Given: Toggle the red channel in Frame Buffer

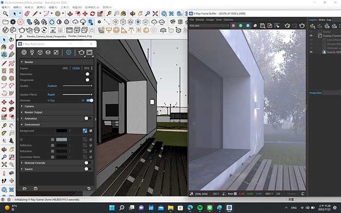Looking at the screenshot, I should pyautogui.click(x=233, y=25).
